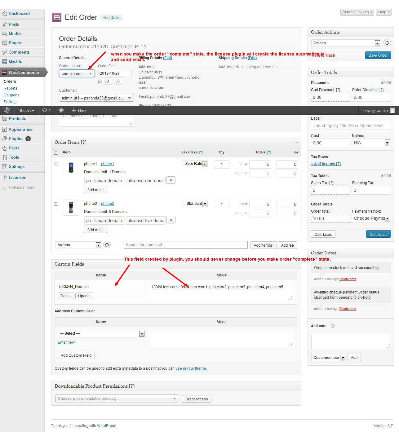Toggle the select-all checkbox in Order Items header

pyautogui.click(x=56, y=152)
